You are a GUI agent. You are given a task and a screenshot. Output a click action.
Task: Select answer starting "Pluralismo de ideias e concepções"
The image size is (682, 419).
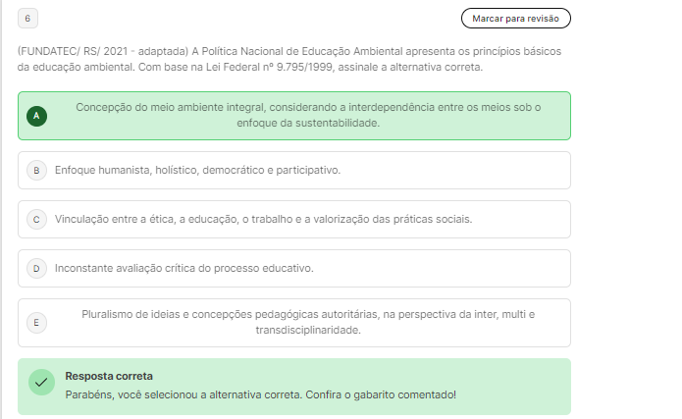(308, 314)
